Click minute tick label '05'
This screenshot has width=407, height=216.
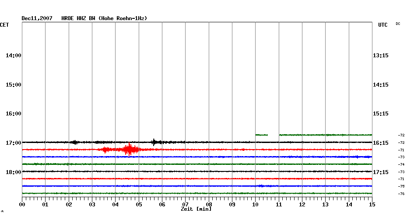coord(139,205)
